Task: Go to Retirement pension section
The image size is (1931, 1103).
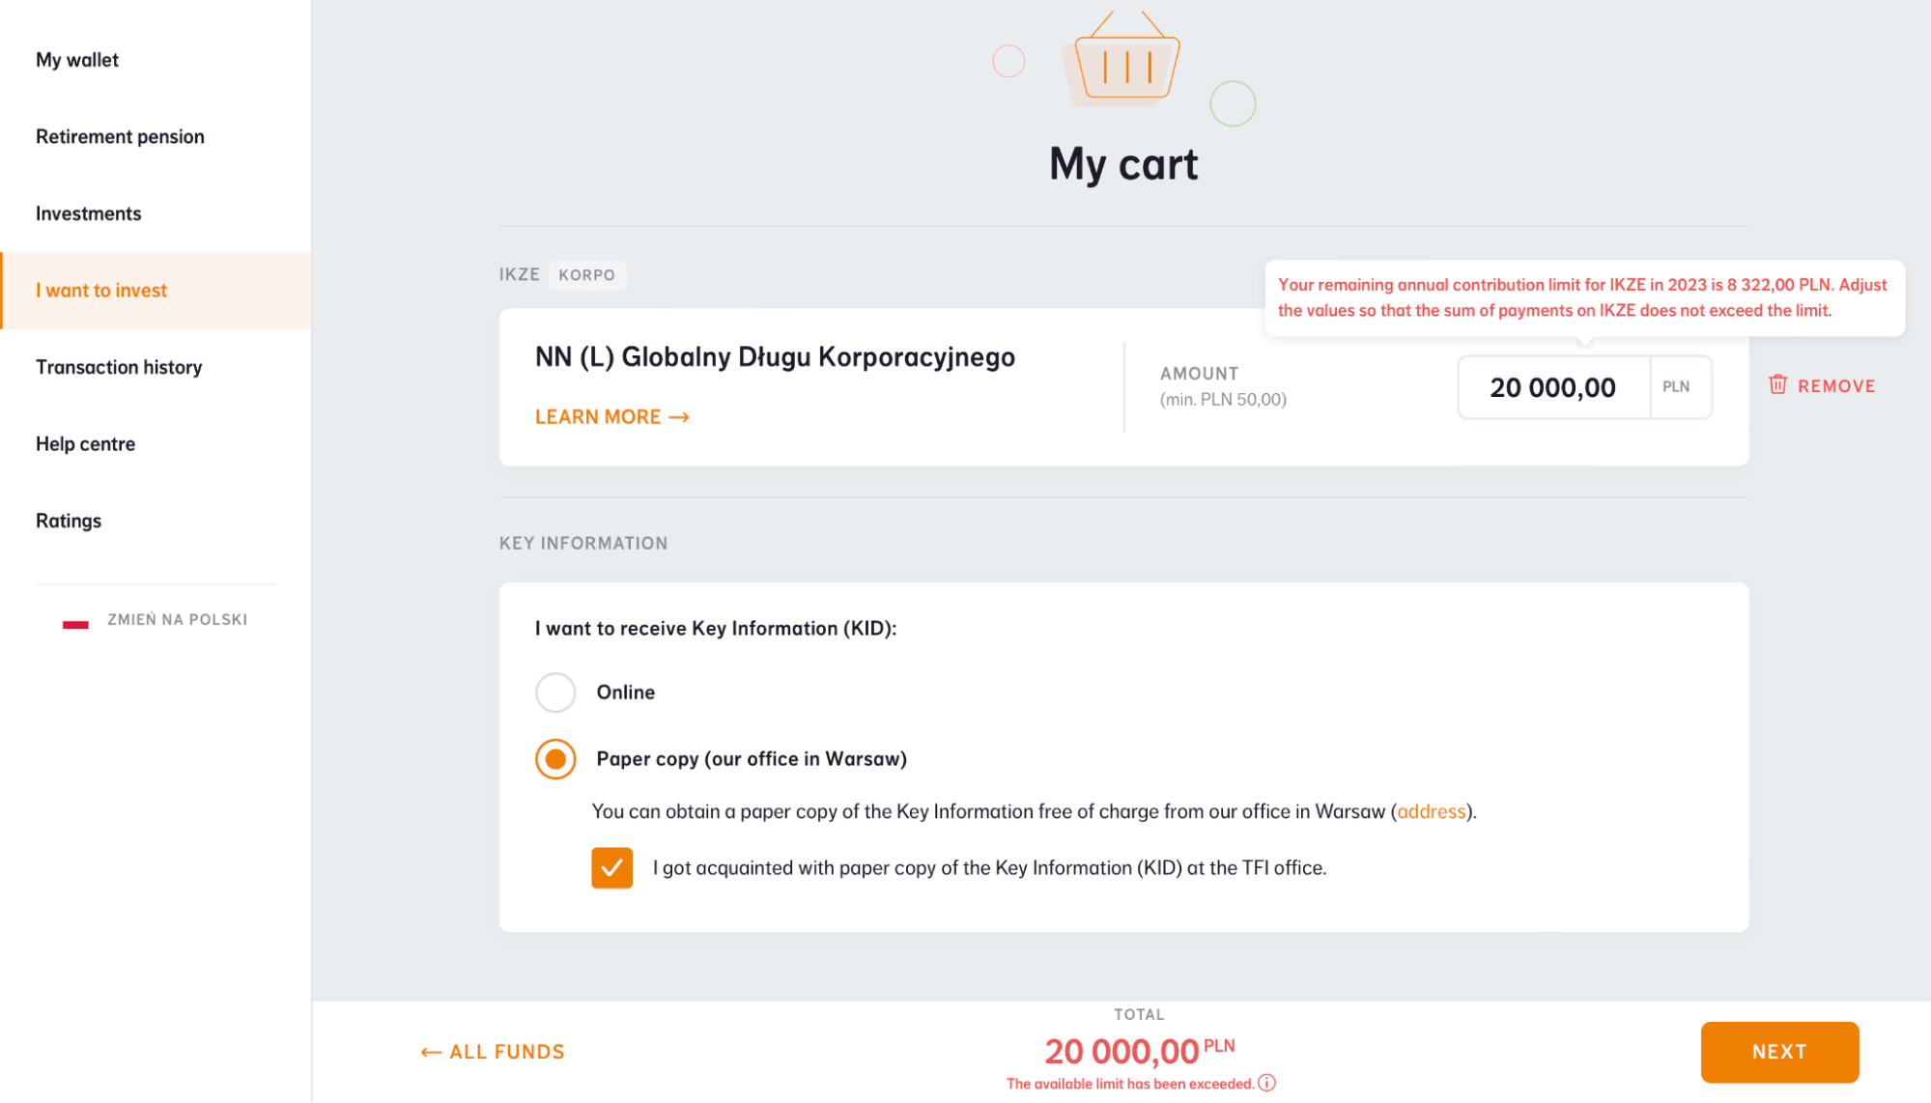Action: pos(120,137)
